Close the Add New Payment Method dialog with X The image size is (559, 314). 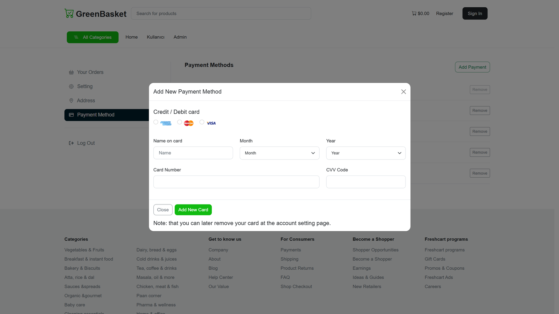[x=404, y=92]
